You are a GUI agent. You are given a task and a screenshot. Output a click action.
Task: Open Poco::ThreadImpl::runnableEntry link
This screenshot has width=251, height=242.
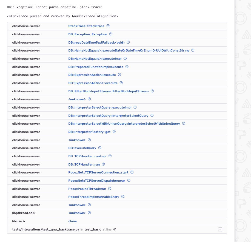[x=94, y=197]
